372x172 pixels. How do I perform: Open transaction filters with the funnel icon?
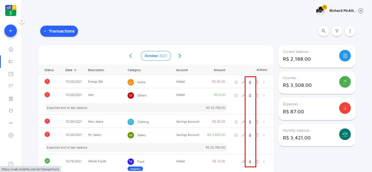337,31
